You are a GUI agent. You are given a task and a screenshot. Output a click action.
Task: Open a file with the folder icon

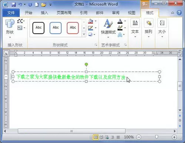coord(44,5)
